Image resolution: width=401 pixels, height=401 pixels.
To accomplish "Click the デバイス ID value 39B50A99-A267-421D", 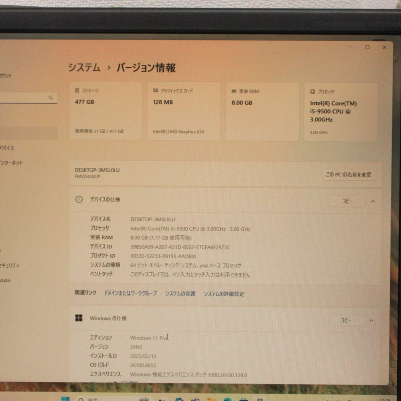I will pos(180,247).
